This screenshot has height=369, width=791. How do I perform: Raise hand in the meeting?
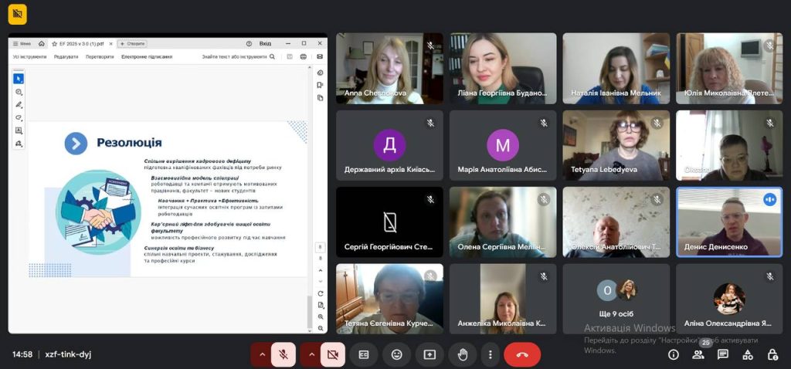point(463,354)
